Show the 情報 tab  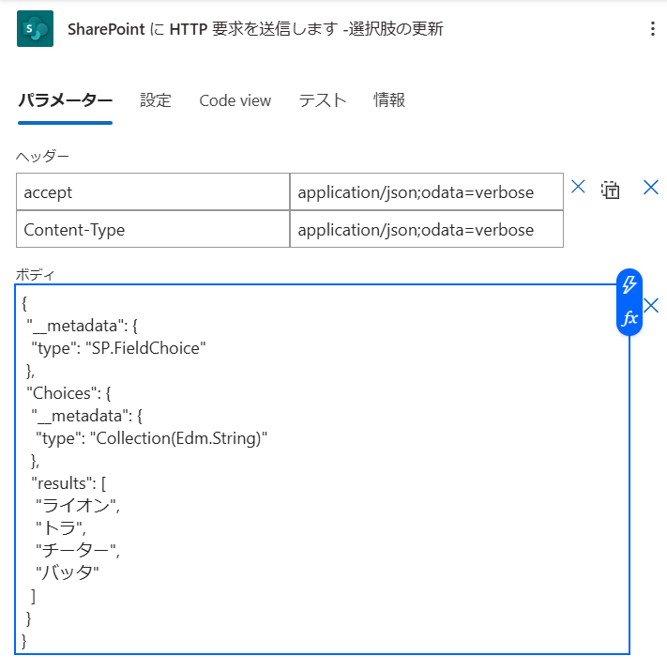click(389, 100)
